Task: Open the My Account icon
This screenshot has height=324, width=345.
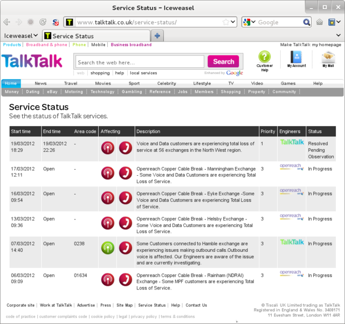Action: pyautogui.click(x=296, y=57)
